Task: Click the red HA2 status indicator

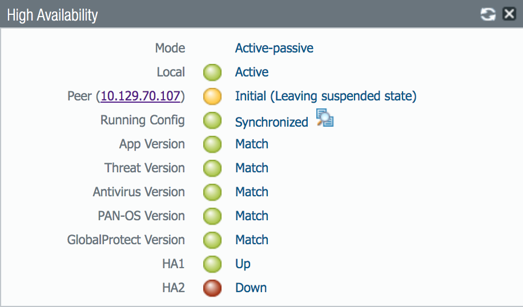Action: tap(212, 288)
